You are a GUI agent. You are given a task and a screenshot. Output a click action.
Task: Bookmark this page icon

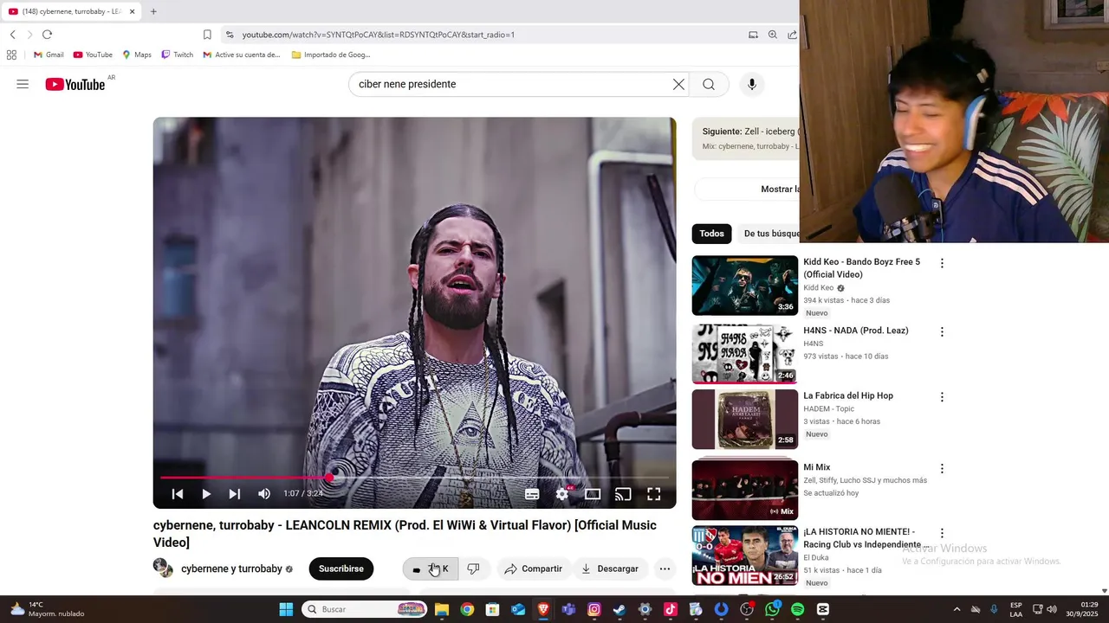207,35
